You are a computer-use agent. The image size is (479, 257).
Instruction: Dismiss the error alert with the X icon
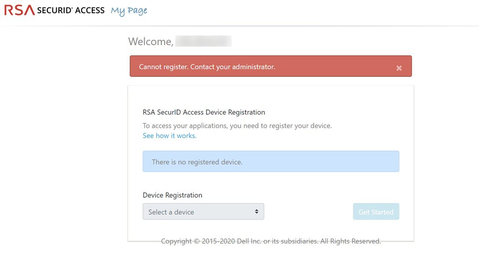coord(399,68)
